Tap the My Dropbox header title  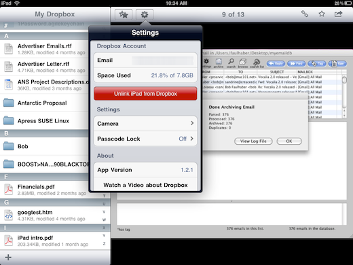click(x=54, y=14)
